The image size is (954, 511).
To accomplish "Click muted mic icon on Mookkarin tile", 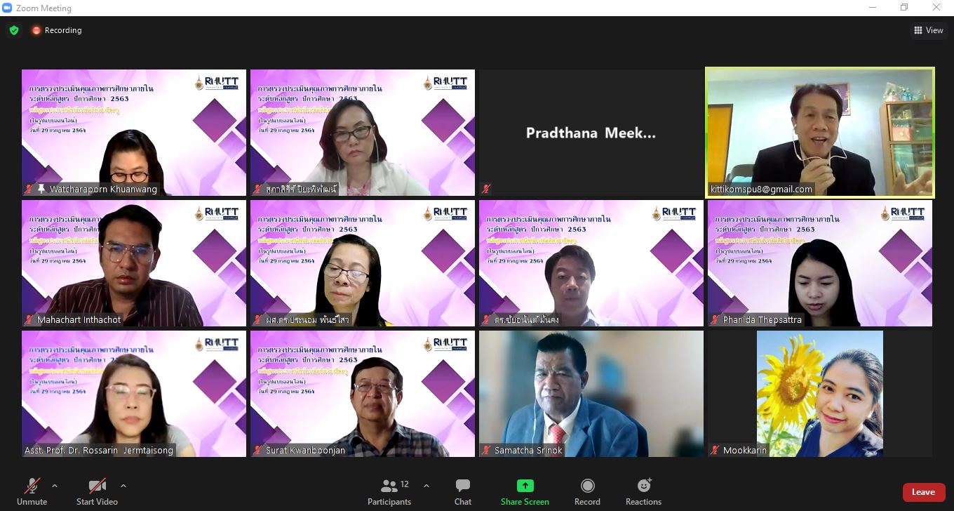I will (x=715, y=451).
